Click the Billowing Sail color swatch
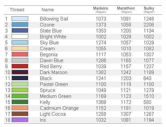166x127 pixels. [20, 19]
